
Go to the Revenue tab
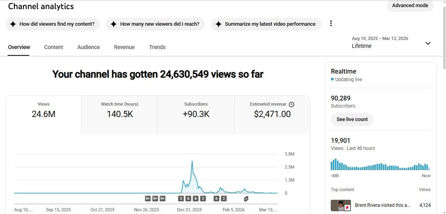coord(124,47)
